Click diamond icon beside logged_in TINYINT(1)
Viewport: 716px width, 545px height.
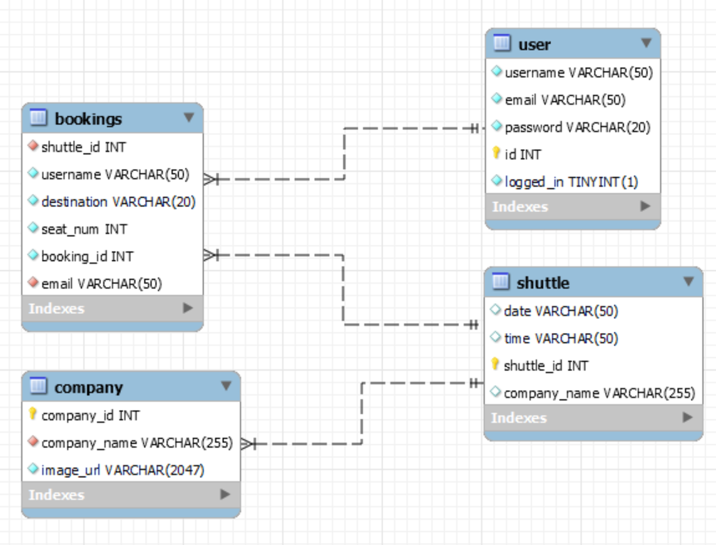tap(497, 181)
